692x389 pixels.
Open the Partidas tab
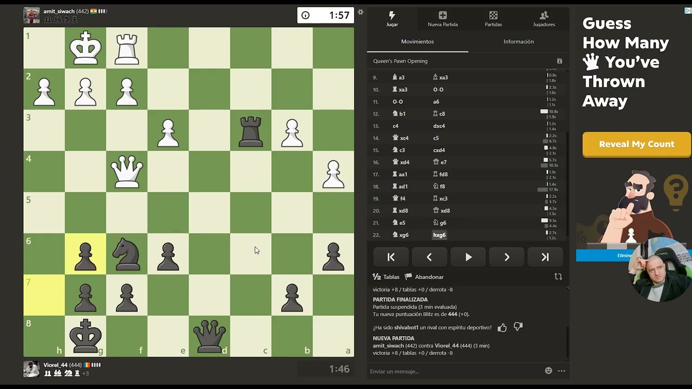(493, 18)
